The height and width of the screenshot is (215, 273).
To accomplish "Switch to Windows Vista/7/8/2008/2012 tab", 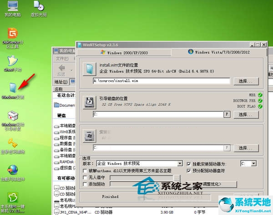I will [x=219, y=52].
